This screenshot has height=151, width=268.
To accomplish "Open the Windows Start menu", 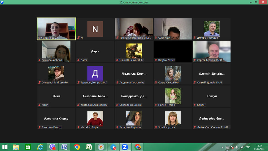I will (x=5, y=147).
